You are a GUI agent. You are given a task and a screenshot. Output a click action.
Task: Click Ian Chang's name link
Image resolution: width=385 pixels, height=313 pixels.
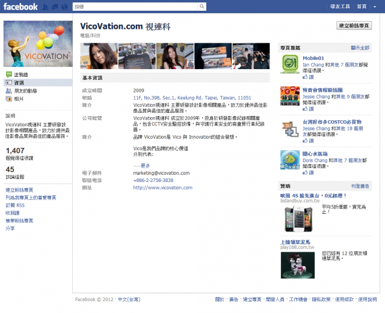(x=313, y=65)
